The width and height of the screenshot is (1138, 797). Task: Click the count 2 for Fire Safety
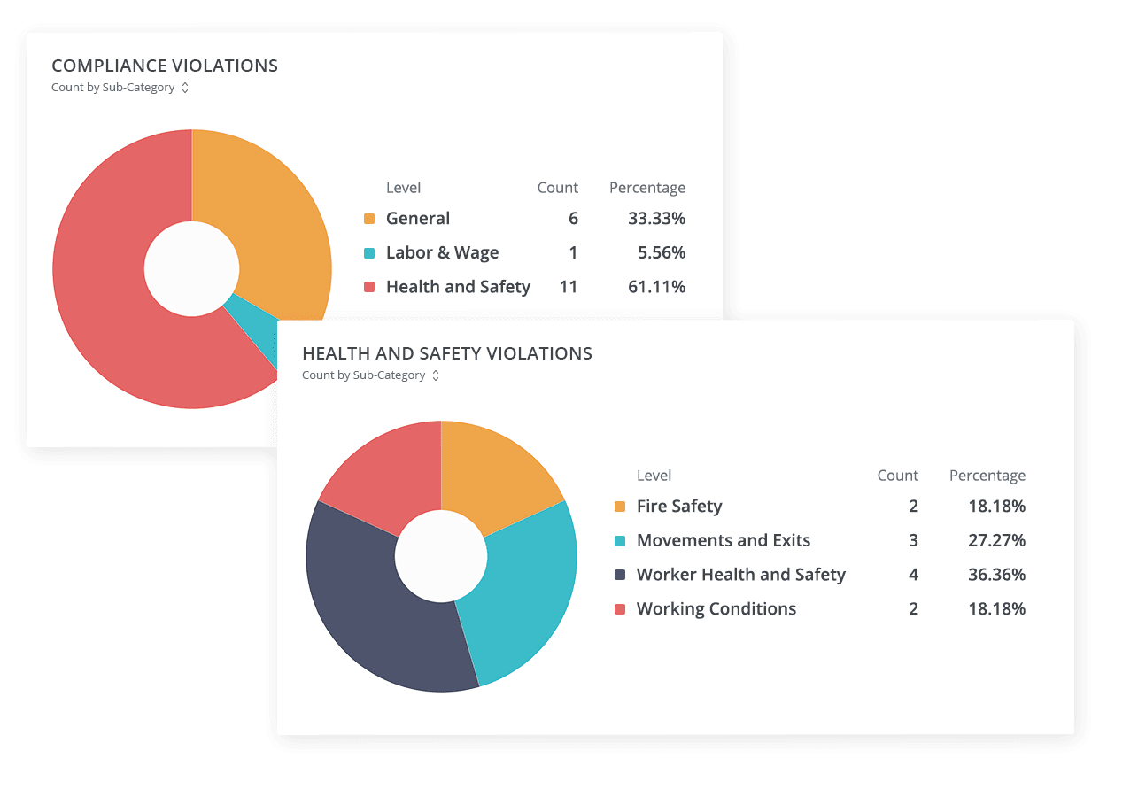(x=913, y=507)
